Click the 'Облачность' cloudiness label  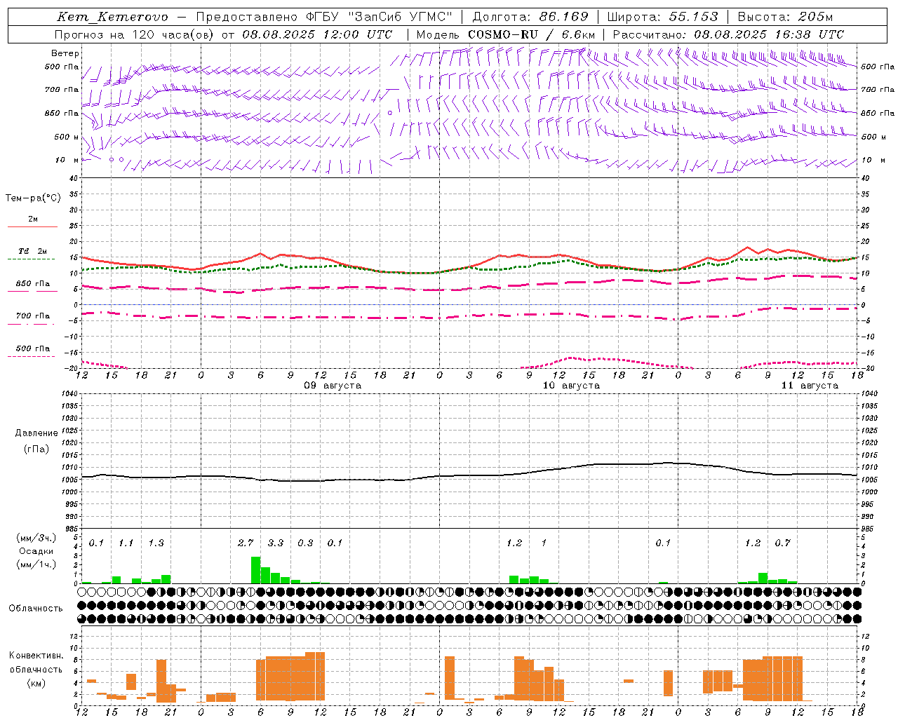coord(36,609)
